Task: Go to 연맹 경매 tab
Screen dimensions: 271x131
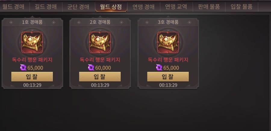Action: click(x=143, y=7)
